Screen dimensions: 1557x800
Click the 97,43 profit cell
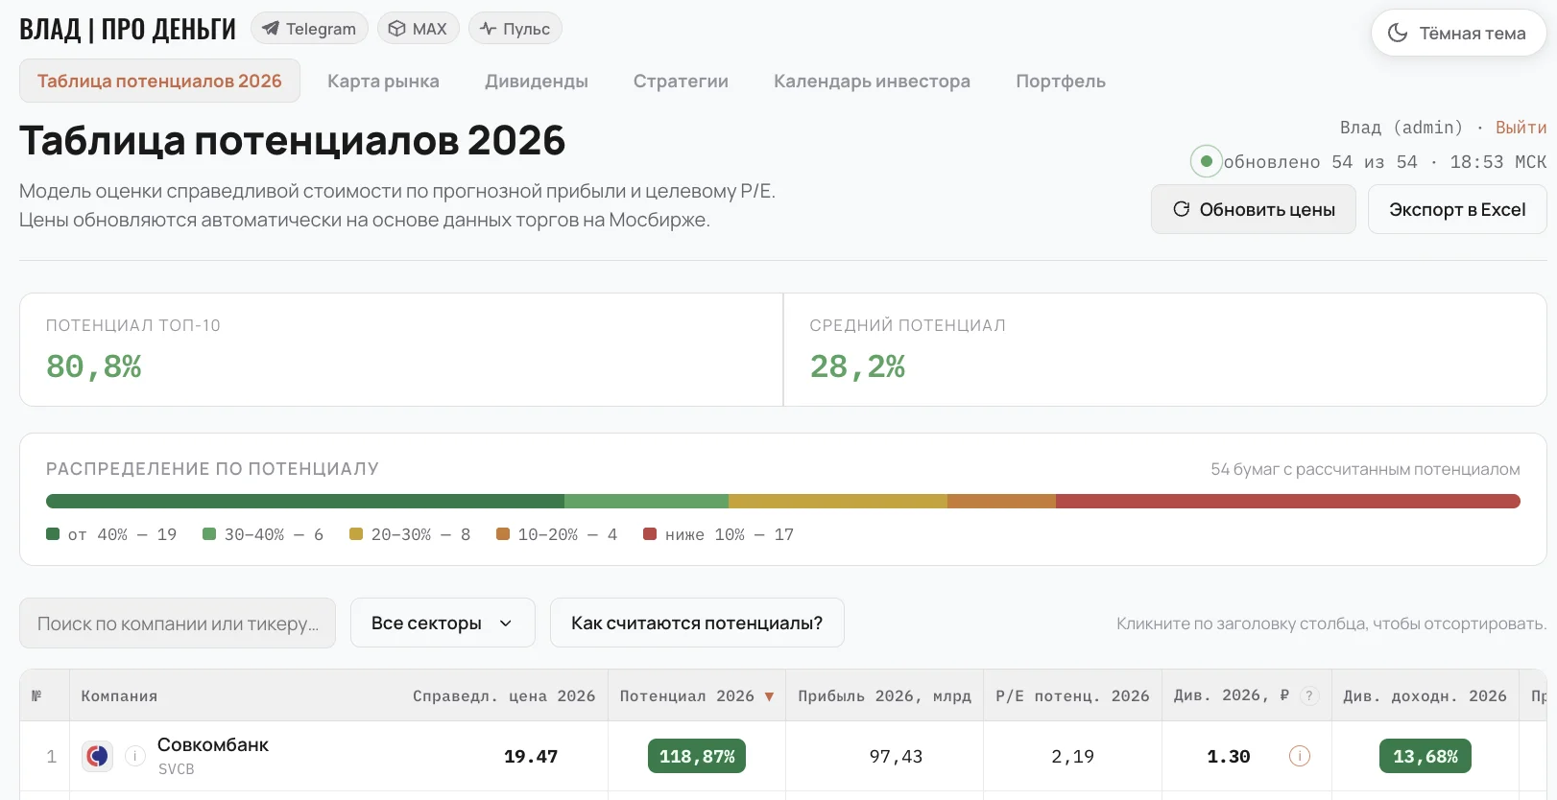[x=896, y=756]
